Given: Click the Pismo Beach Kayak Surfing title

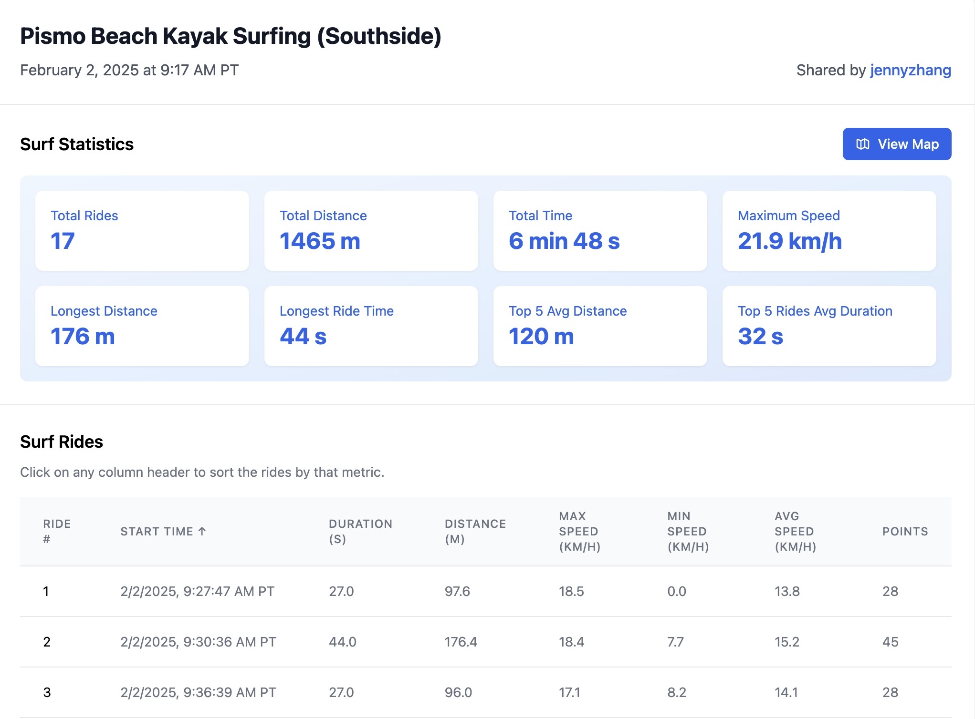Looking at the screenshot, I should [x=231, y=35].
